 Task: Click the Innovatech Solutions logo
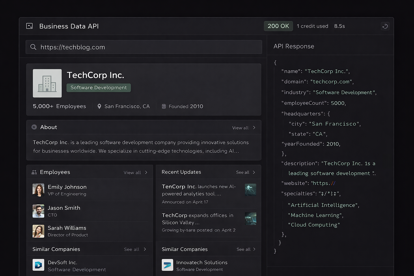pyautogui.click(x=167, y=265)
